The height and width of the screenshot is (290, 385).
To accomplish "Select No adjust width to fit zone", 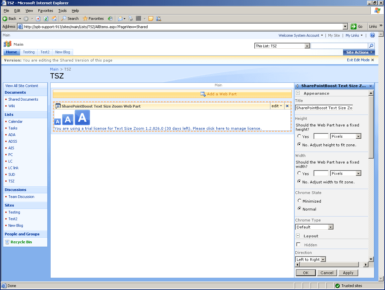I will click(299, 181).
